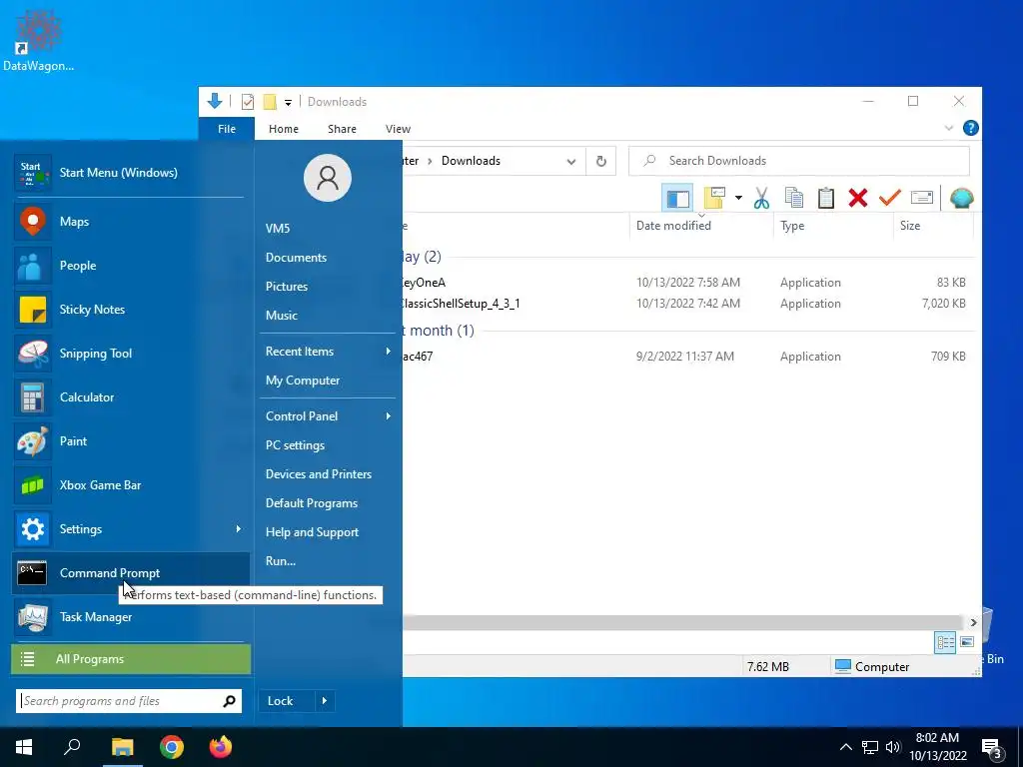Image resolution: width=1023 pixels, height=767 pixels.
Task: Launch Paint
Action: pos(131,440)
